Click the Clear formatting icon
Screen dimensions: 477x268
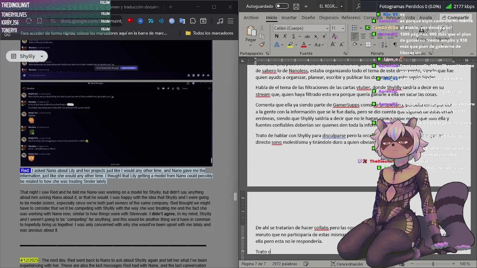point(335,36)
